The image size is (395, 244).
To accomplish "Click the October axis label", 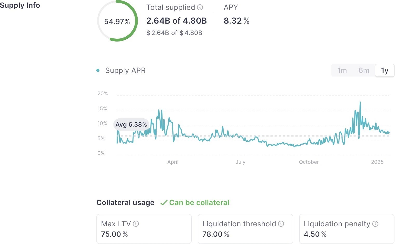I will (x=309, y=162).
